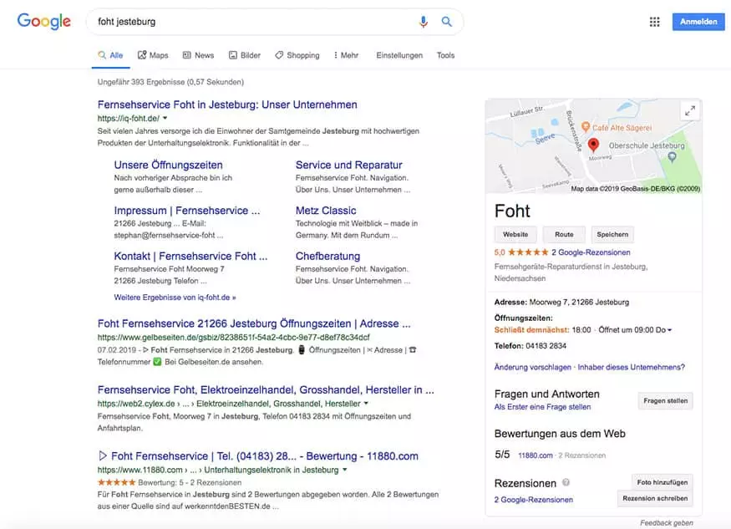
Task: Click Änderung vorschlagen link
Action: click(x=532, y=367)
